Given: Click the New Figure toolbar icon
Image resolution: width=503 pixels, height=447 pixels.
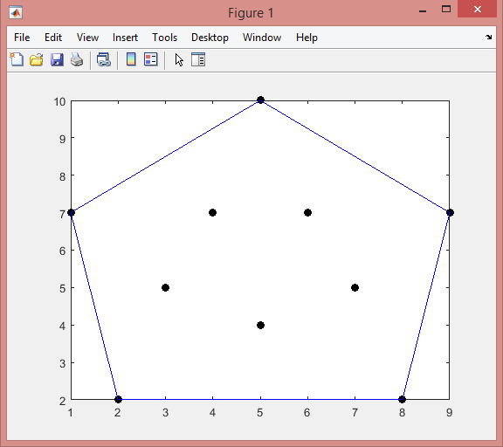Looking at the screenshot, I should (x=17, y=59).
